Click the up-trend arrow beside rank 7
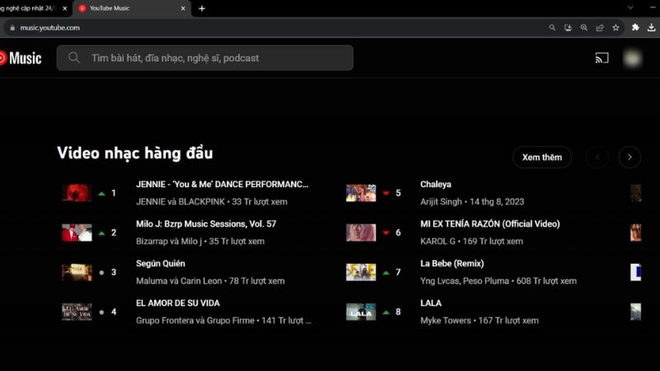This screenshot has width=660, height=371. tap(386, 273)
